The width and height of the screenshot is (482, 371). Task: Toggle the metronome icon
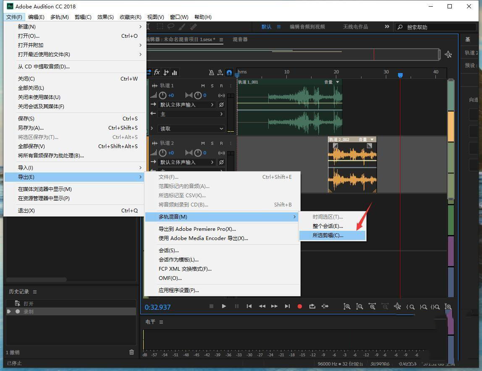click(x=212, y=73)
